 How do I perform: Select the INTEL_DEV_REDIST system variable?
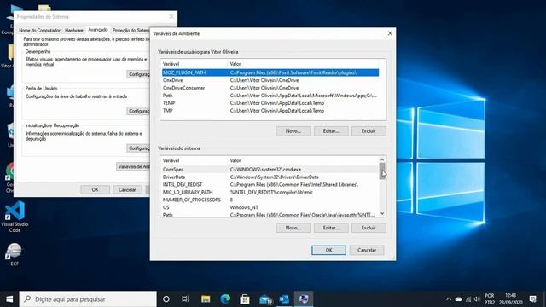coord(270,184)
